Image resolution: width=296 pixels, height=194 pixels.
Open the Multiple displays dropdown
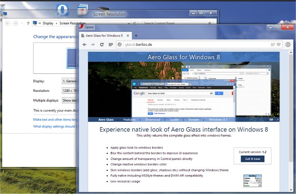[69, 100]
